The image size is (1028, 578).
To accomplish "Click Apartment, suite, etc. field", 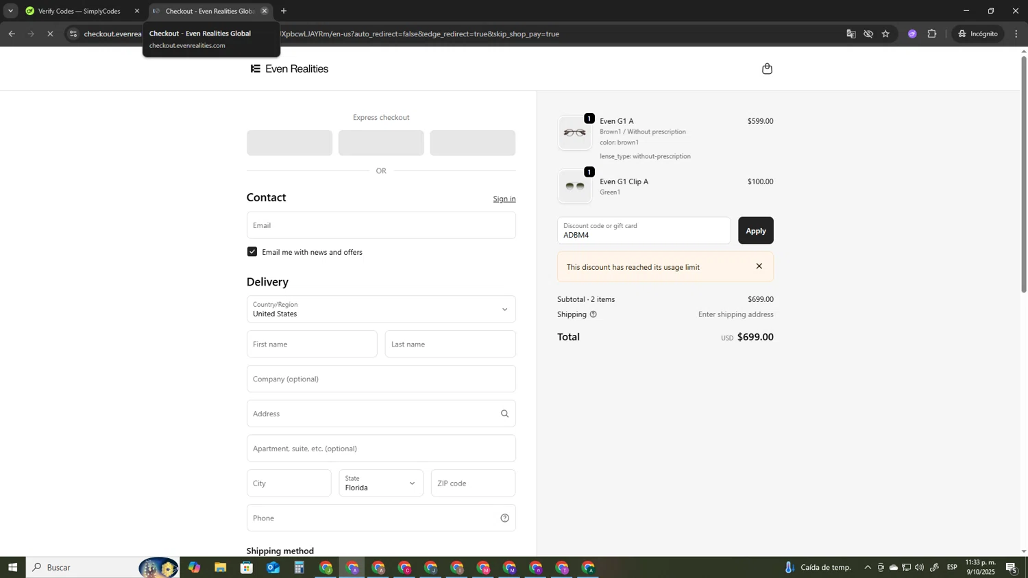I will pos(381,449).
